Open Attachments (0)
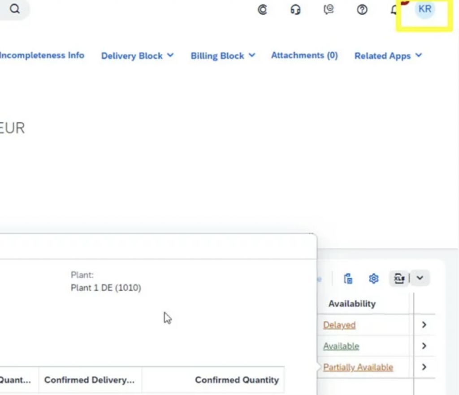The image size is (459, 395). (304, 55)
